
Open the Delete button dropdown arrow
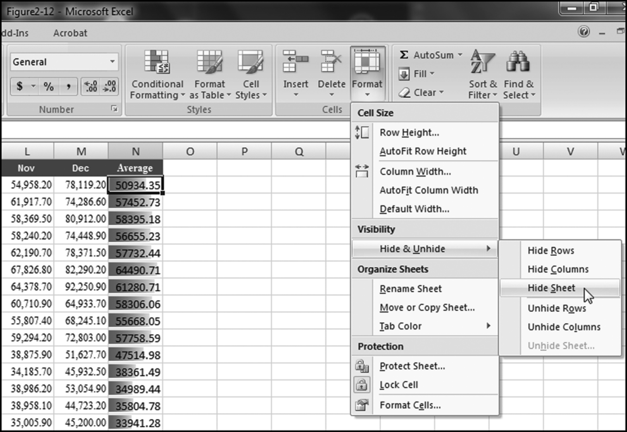tap(331, 95)
